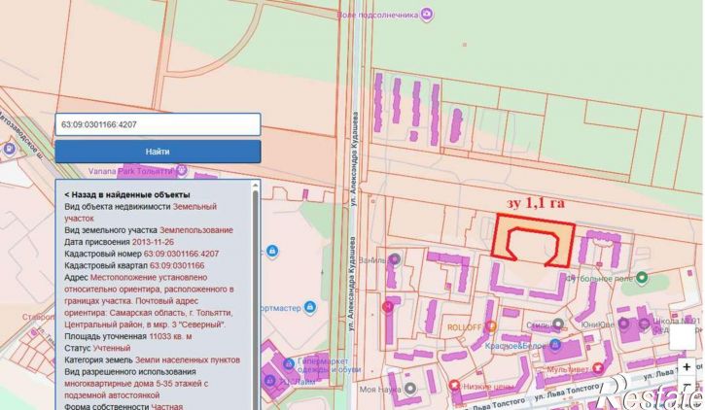Click the Частная ownership value
This screenshot has width=705, height=410.
(x=167, y=406)
